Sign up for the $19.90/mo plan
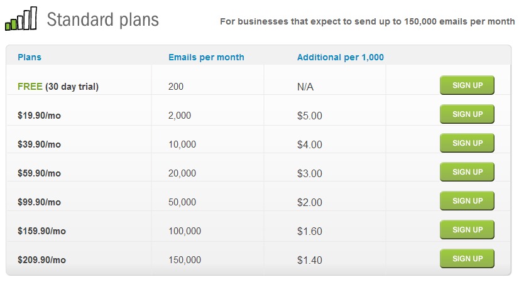Screen dimensions: 519x282 [467, 114]
